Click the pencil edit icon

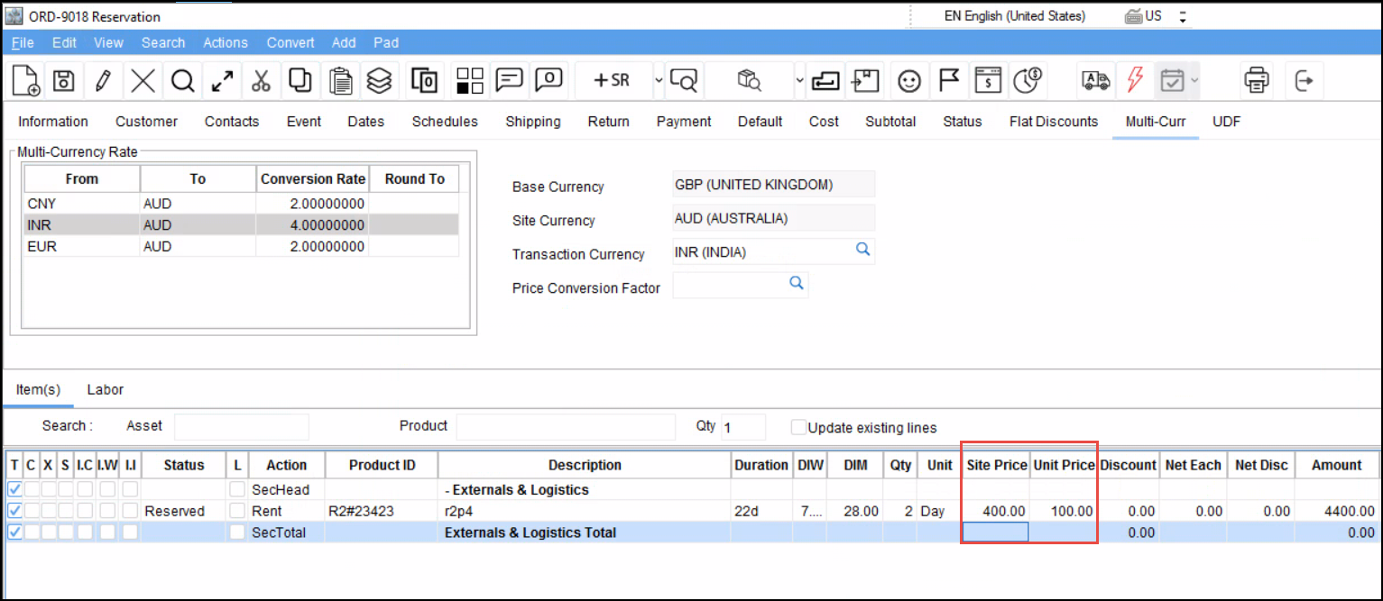point(103,81)
